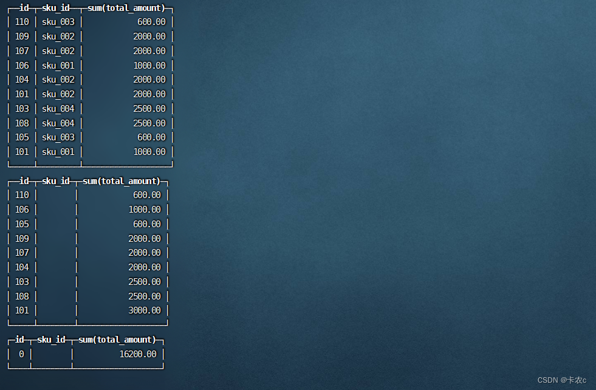This screenshot has width=596, height=390.
Task: Click sku_002 in the id 101 row
Action: tap(58, 94)
